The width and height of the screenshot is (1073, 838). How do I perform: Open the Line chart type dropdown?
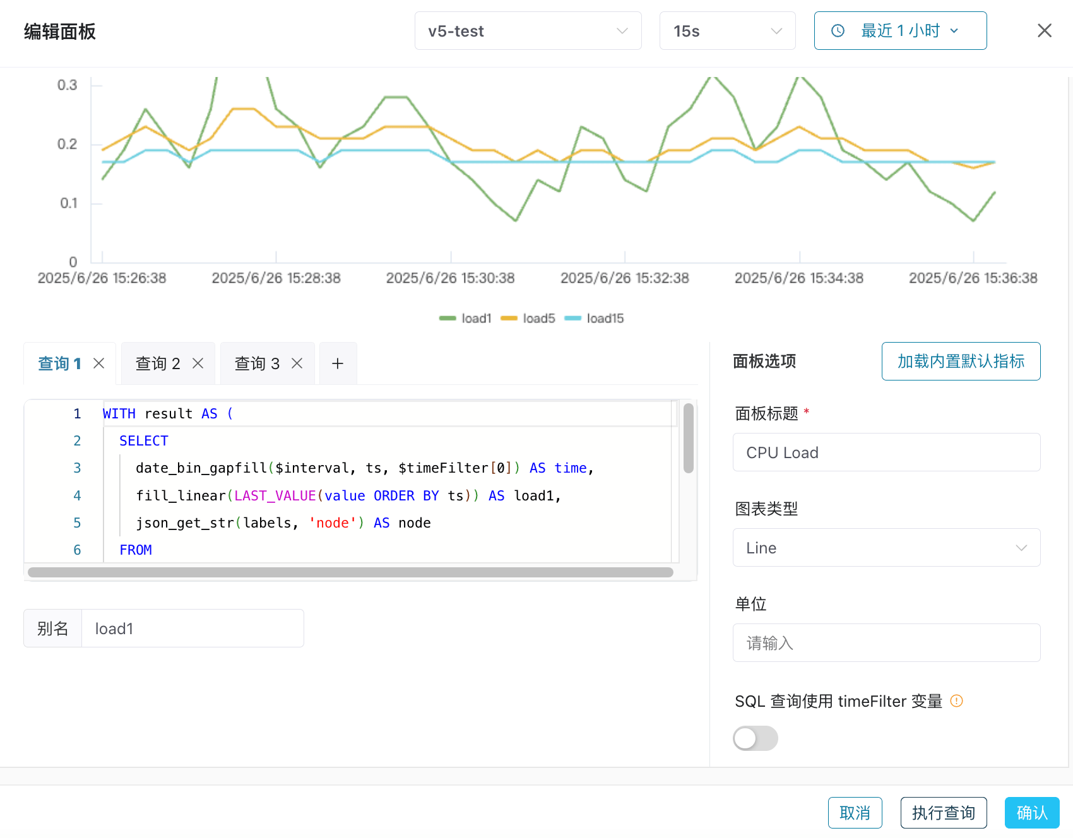coord(886,547)
